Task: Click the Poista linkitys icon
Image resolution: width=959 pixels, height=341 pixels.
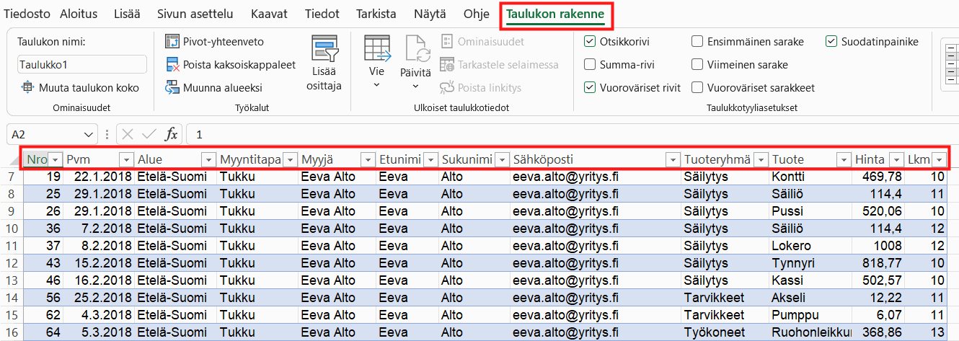Action: pos(446,87)
